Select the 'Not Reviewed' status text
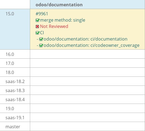Screen dimensions: 145x131 (54, 26)
